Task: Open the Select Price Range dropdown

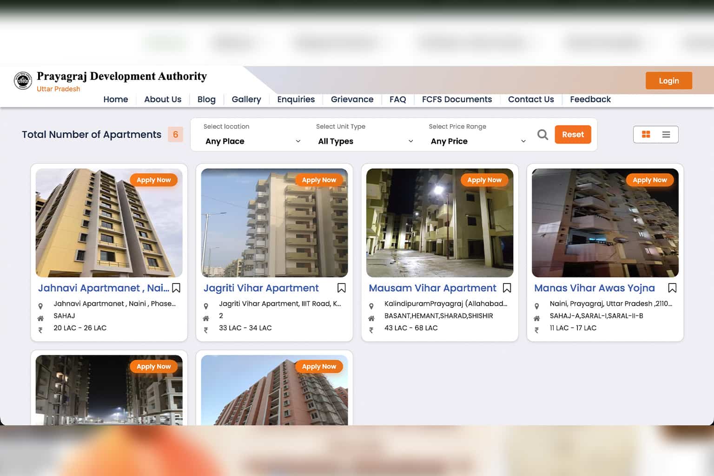Action: 478,141
